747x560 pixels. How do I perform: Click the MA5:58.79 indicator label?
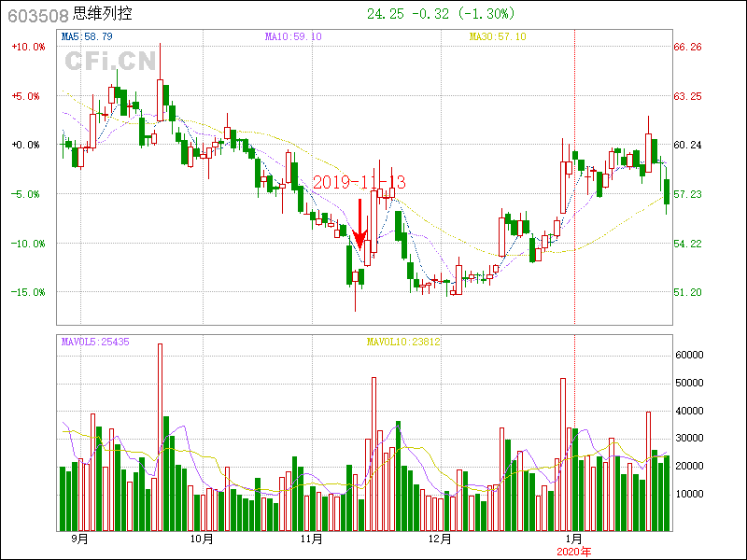click(x=87, y=36)
